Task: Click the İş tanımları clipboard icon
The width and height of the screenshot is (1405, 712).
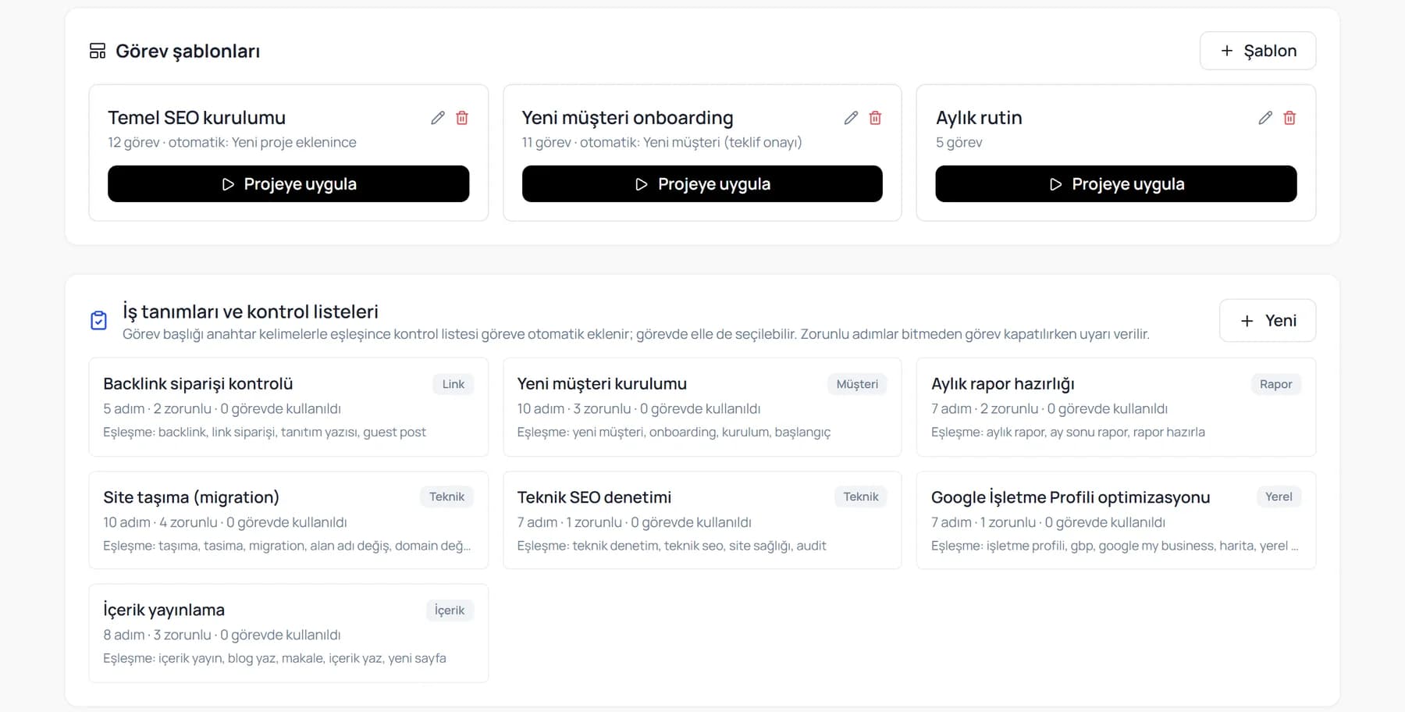Action: [99, 321]
